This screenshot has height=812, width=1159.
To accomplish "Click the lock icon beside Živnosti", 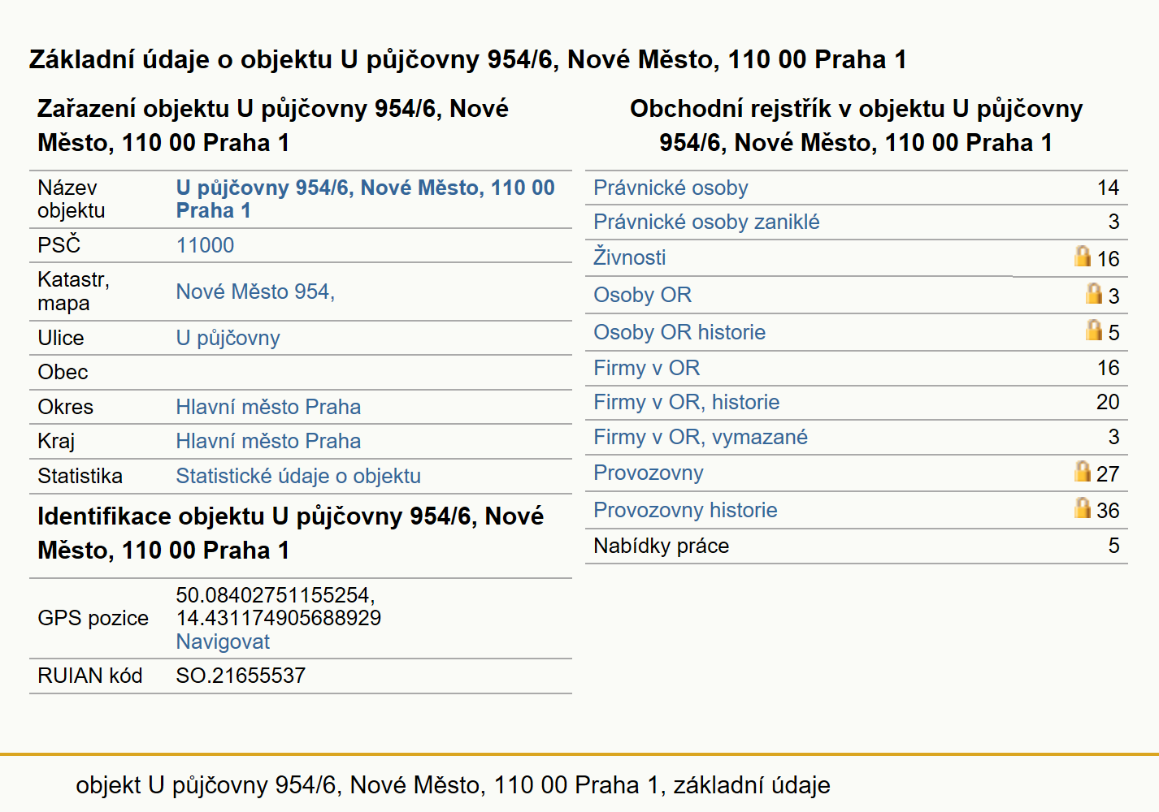I will pos(1082,256).
